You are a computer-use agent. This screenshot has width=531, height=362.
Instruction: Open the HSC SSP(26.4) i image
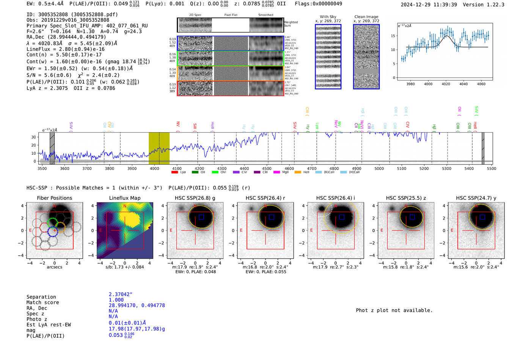click(336, 231)
